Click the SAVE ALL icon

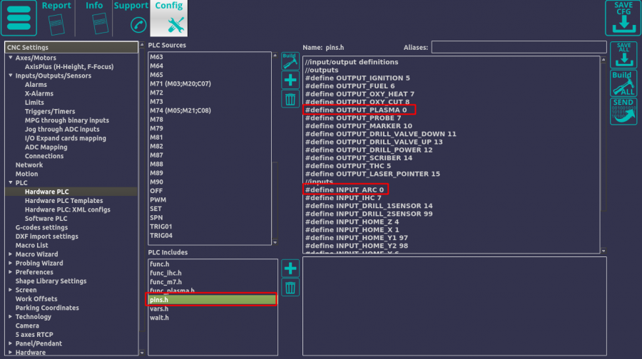623,55
